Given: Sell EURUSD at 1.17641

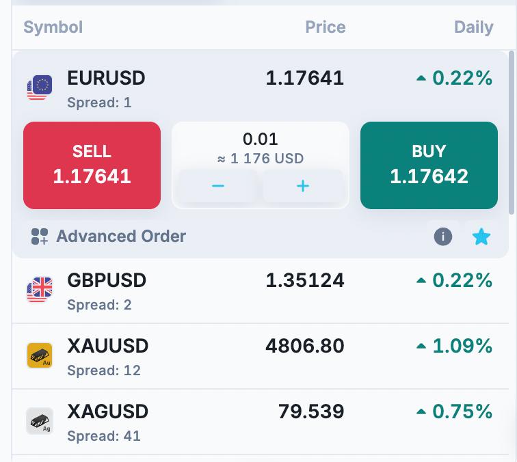Looking at the screenshot, I should (x=92, y=165).
